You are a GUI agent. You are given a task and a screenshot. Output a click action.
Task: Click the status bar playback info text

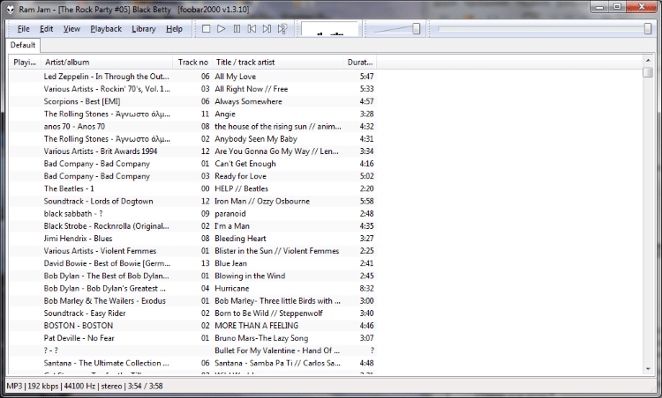pyautogui.click(x=85, y=387)
